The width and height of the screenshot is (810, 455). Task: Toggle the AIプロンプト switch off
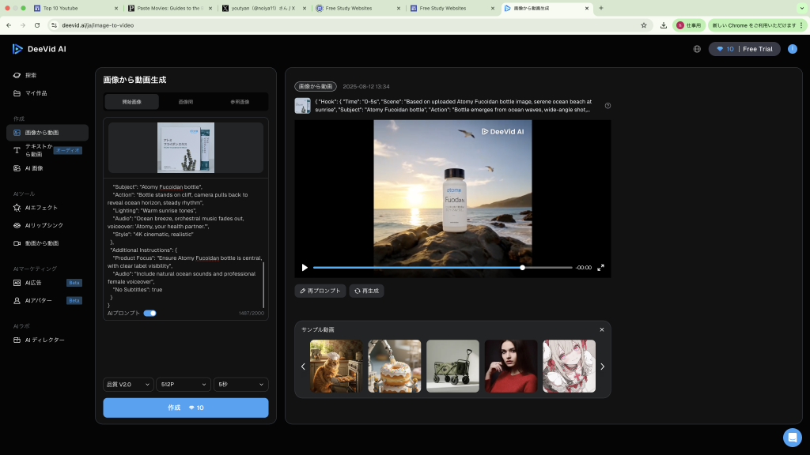150,314
